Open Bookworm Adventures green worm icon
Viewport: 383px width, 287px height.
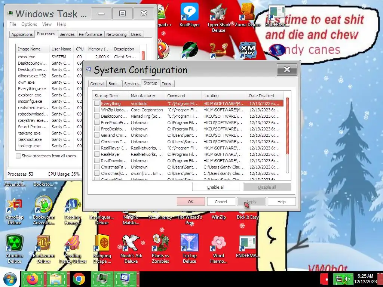point(44,210)
